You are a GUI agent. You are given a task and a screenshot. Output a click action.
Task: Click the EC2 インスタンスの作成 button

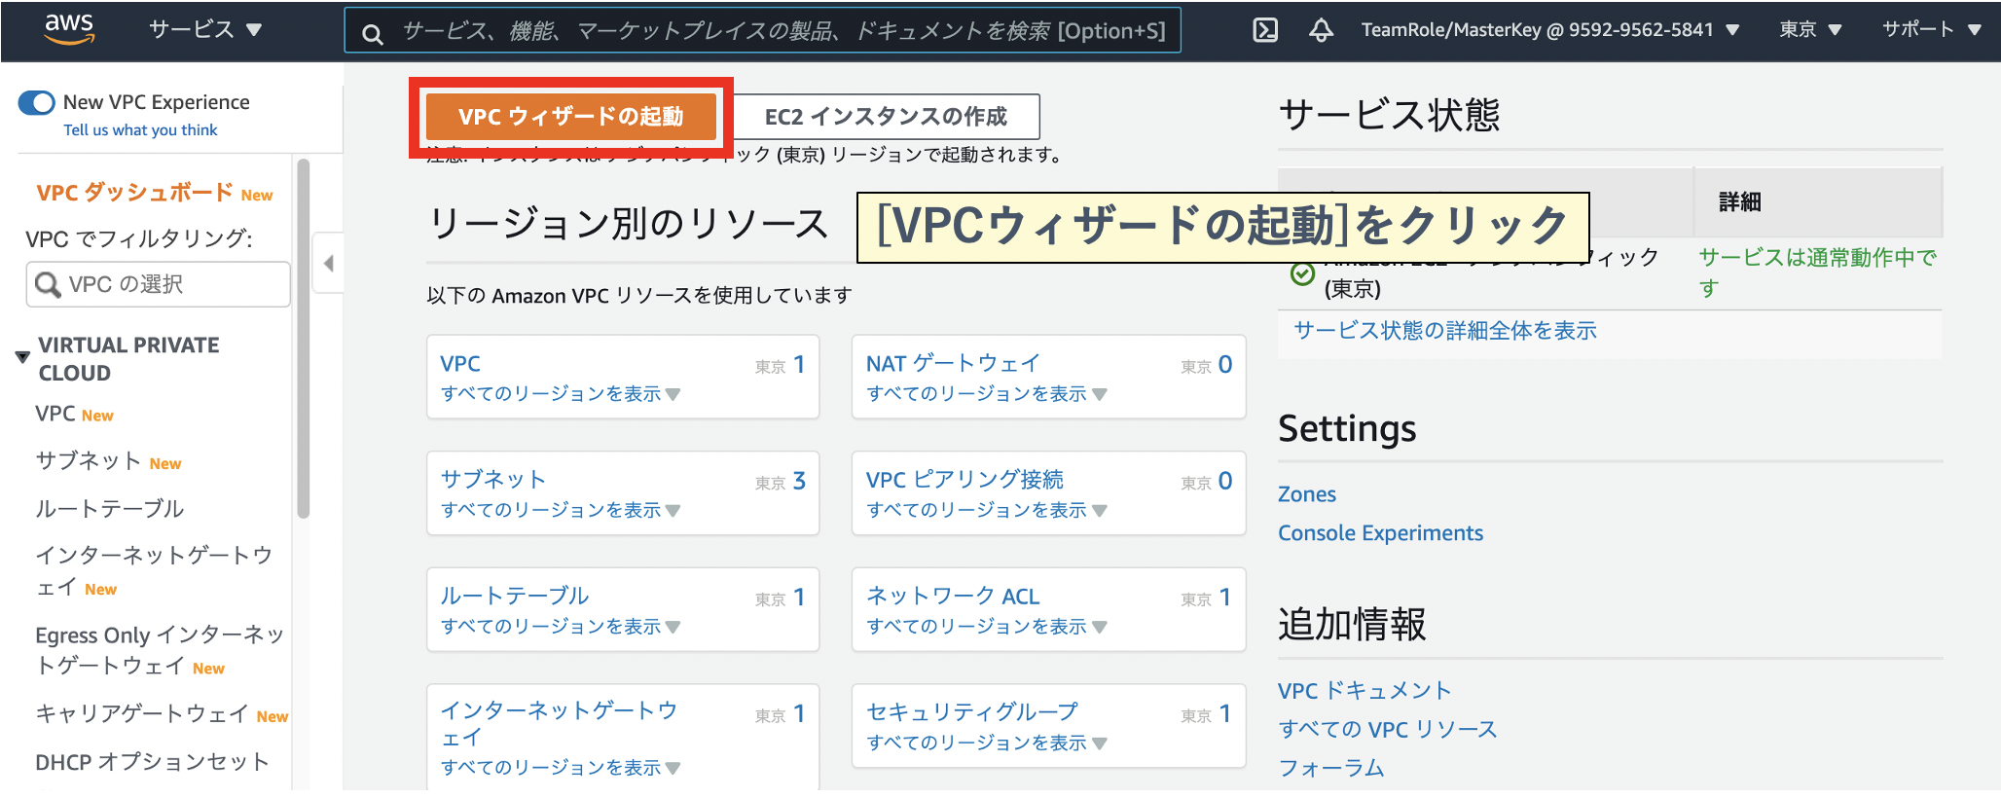(x=886, y=117)
